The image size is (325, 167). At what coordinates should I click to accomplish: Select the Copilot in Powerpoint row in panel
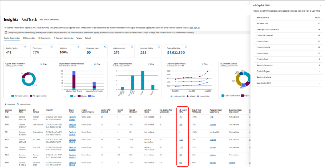click(287, 65)
